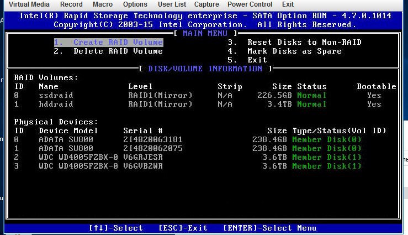The image size is (408, 235).
Task: Click serial number V6GRJESR
Action: 143,158
